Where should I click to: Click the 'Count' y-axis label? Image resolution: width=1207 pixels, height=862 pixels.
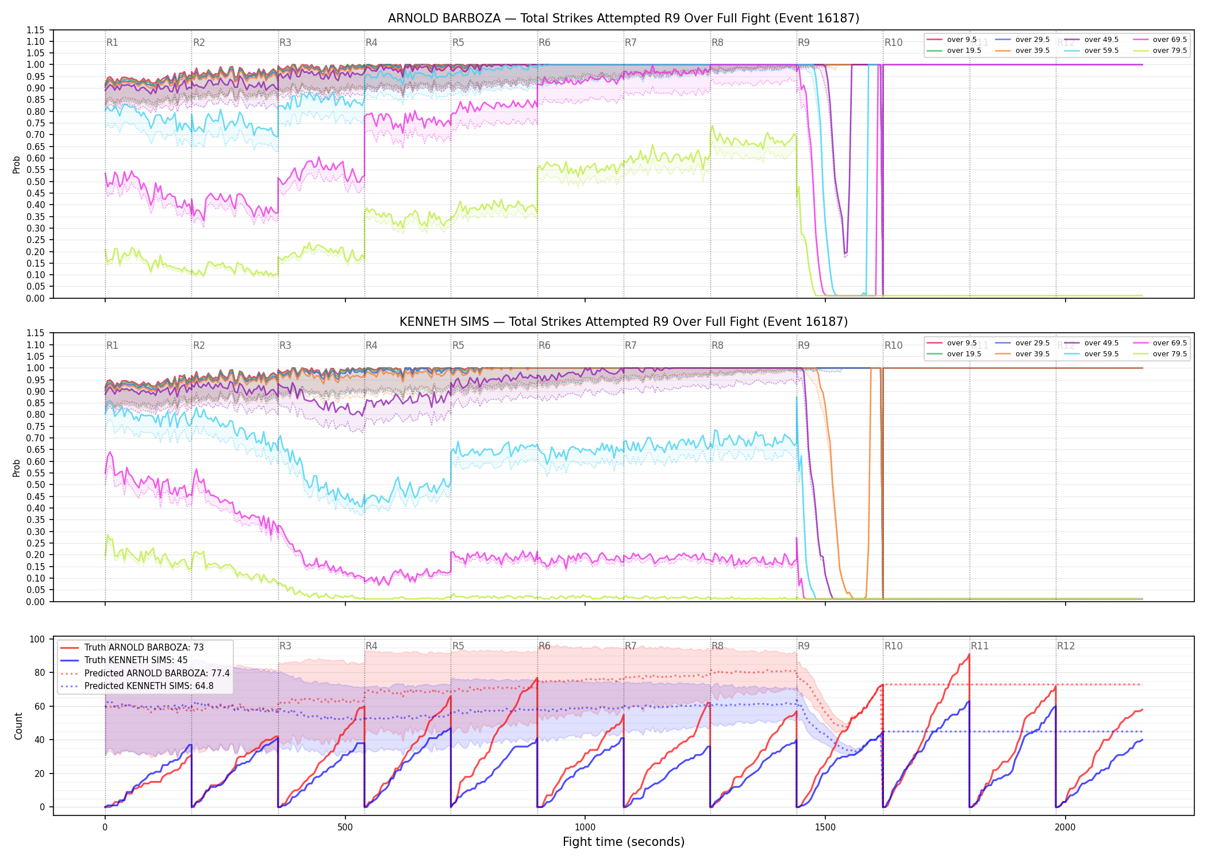click(x=18, y=726)
